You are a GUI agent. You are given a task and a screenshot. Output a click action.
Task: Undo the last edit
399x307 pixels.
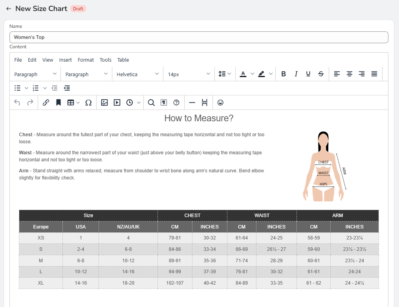17,102
